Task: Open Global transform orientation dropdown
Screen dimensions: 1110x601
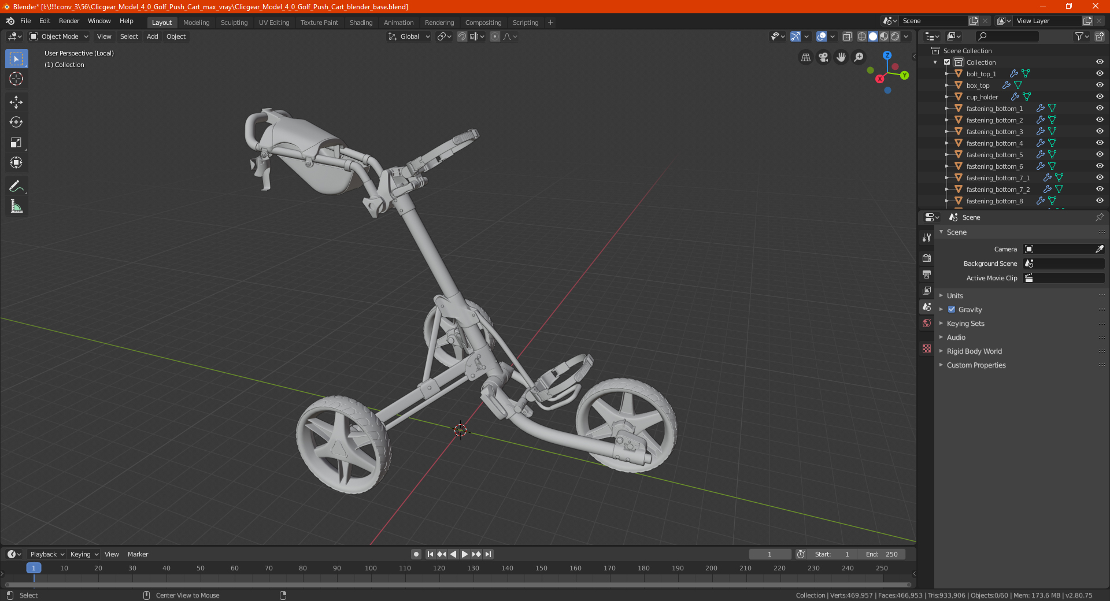Action: (x=409, y=36)
